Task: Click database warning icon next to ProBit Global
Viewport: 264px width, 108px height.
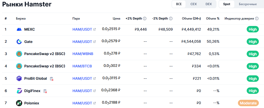Action: [52, 79]
